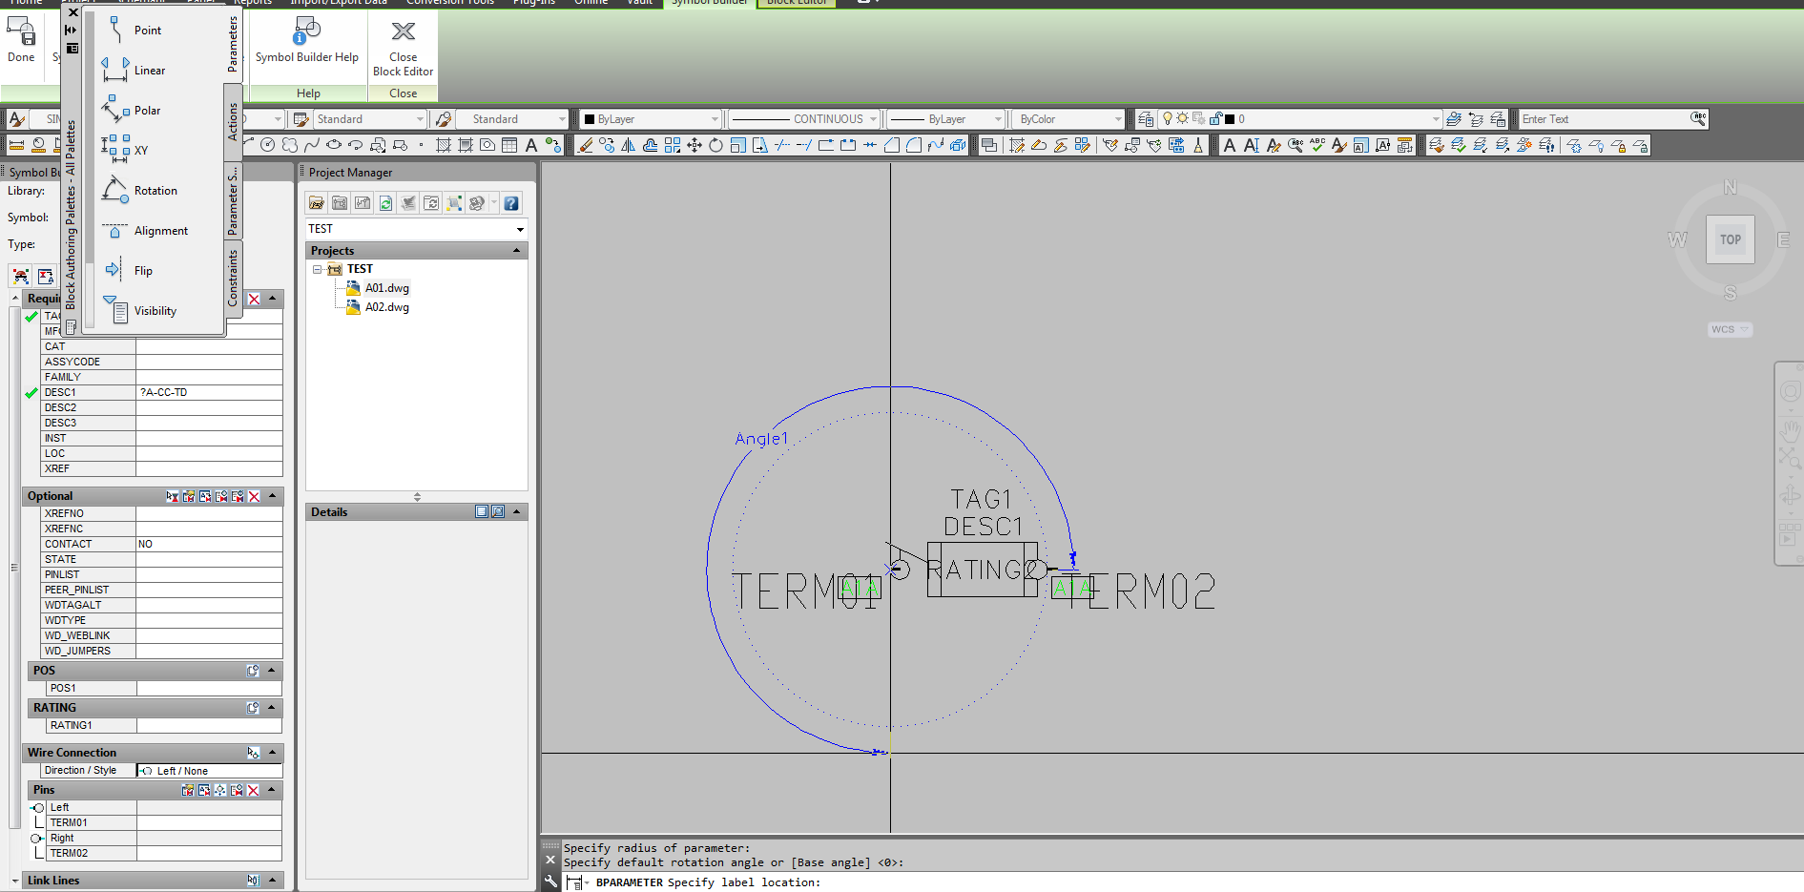Open the ByLayer lineweight dropdown
This screenshot has height=892, width=1804.
(x=946, y=119)
